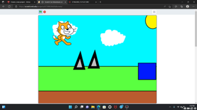The height and width of the screenshot is (110, 197).
Task: Open the Windows Start menu
Action: (x=70, y=107)
